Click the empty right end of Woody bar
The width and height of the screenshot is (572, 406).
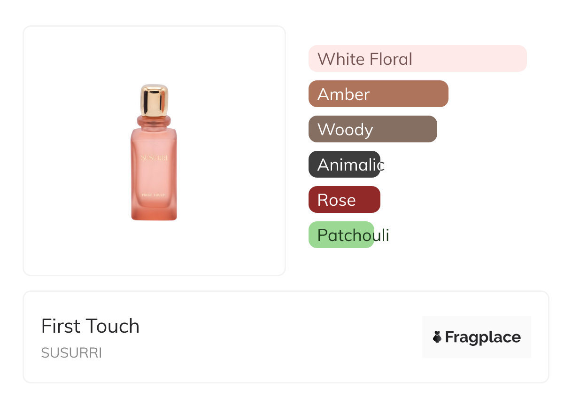(411, 129)
